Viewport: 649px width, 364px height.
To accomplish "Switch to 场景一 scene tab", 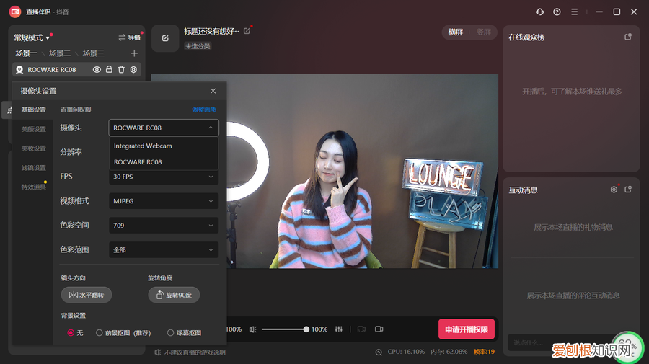I will 26,53.
